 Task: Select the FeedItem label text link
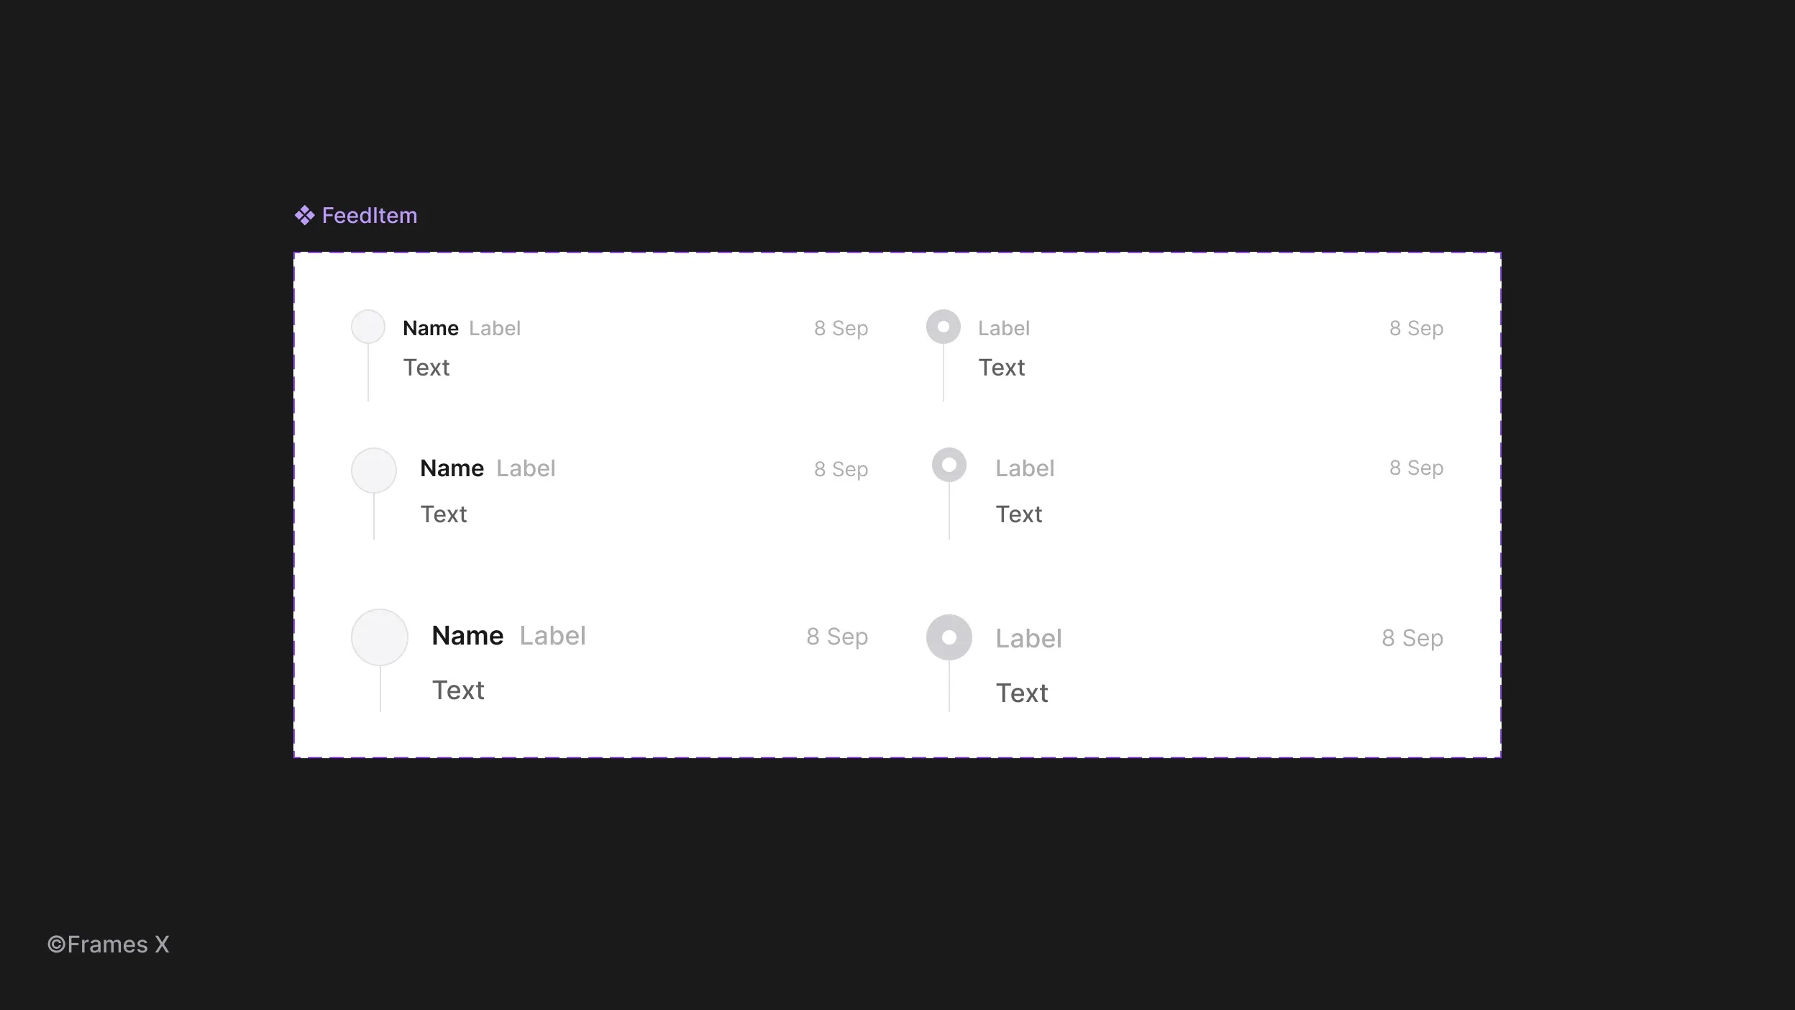(x=369, y=214)
